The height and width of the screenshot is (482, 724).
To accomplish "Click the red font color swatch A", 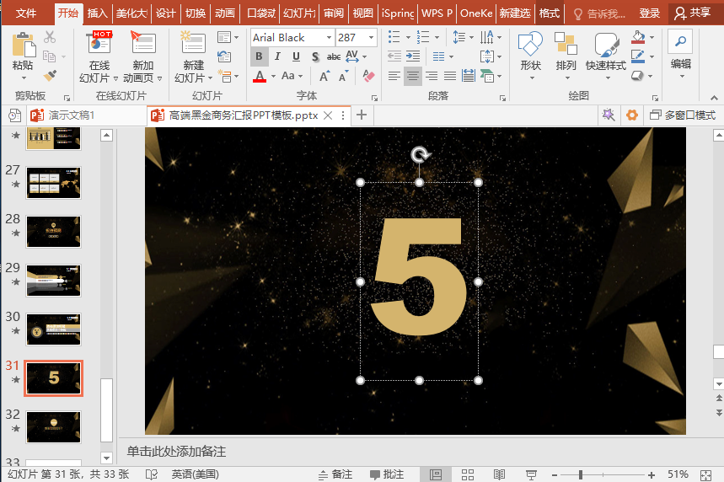I will tap(260, 76).
